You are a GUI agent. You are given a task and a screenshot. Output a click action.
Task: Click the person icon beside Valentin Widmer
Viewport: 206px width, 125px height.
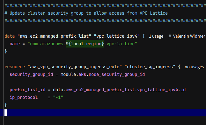[x=170, y=36]
